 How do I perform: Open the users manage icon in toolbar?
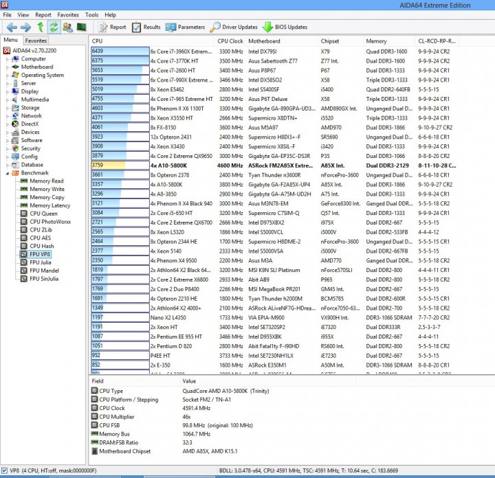67,27
